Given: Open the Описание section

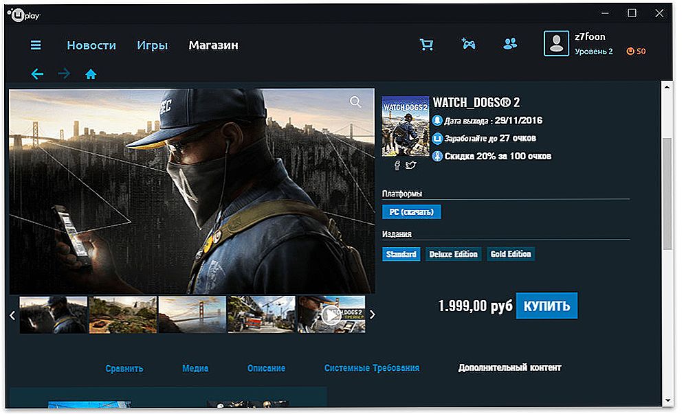Looking at the screenshot, I should [266, 368].
